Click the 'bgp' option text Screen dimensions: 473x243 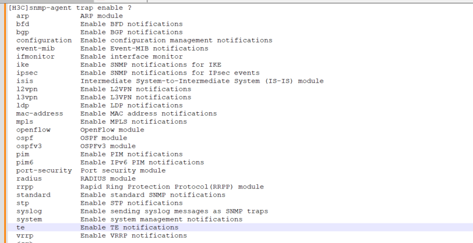(x=23, y=32)
